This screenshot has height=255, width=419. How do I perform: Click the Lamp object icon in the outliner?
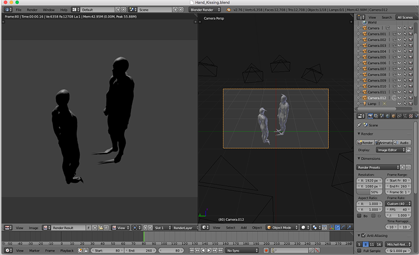pos(364,104)
